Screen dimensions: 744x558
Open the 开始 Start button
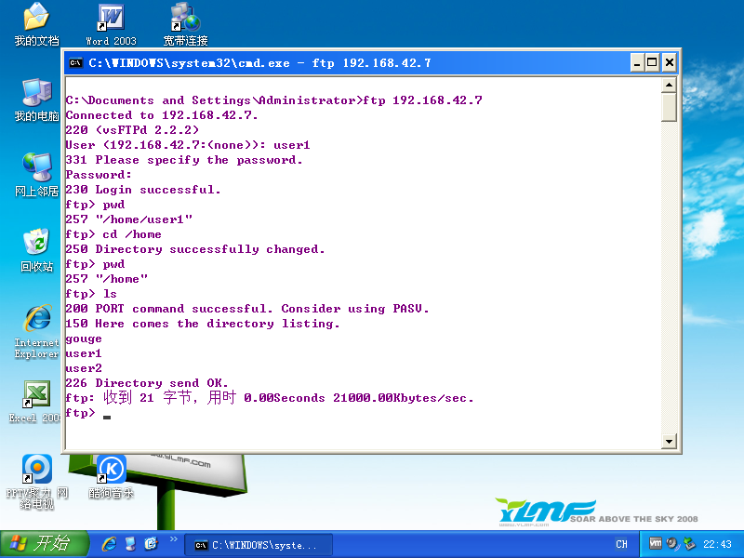44,544
